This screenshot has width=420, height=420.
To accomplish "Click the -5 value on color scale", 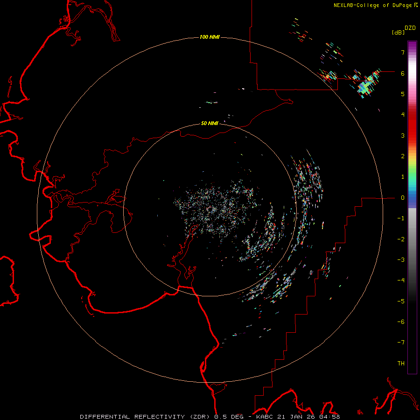I will pyautogui.click(x=401, y=301).
